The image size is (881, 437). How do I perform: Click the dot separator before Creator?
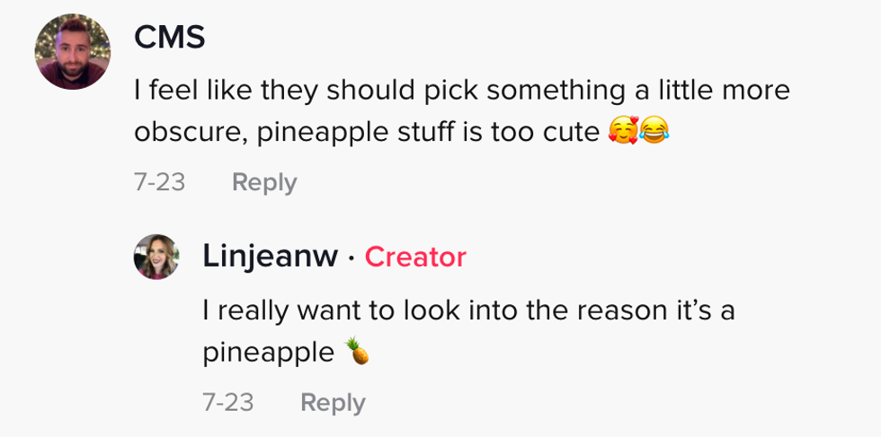[x=351, y=258]
